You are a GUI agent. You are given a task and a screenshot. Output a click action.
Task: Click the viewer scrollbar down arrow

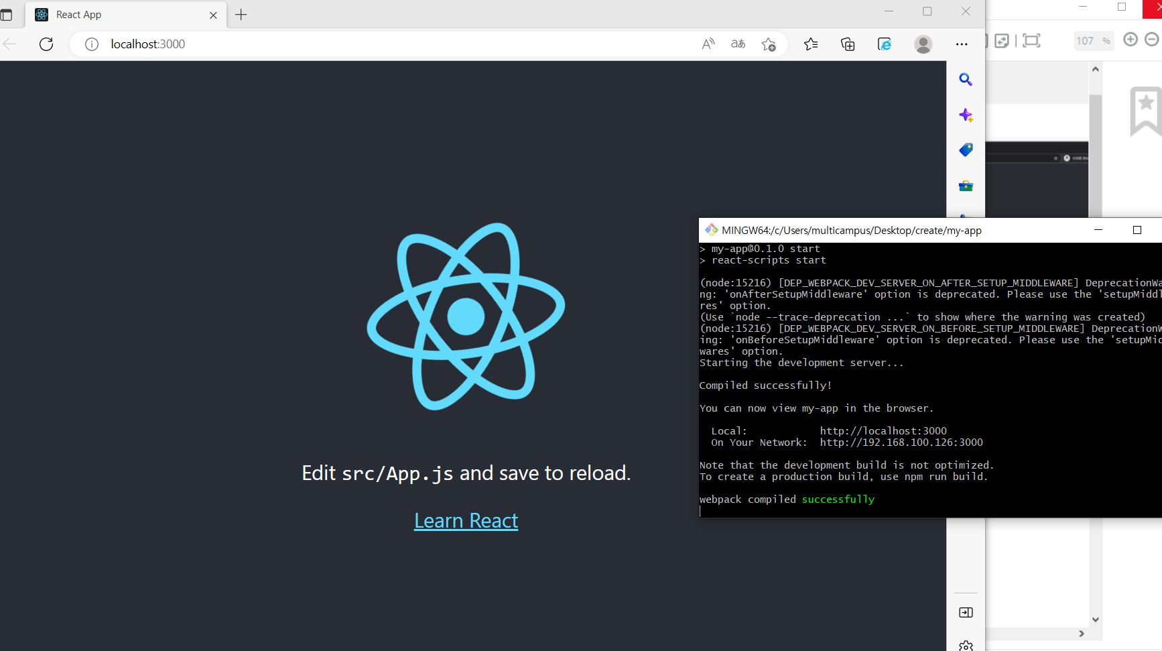(x=1095, y=619)
